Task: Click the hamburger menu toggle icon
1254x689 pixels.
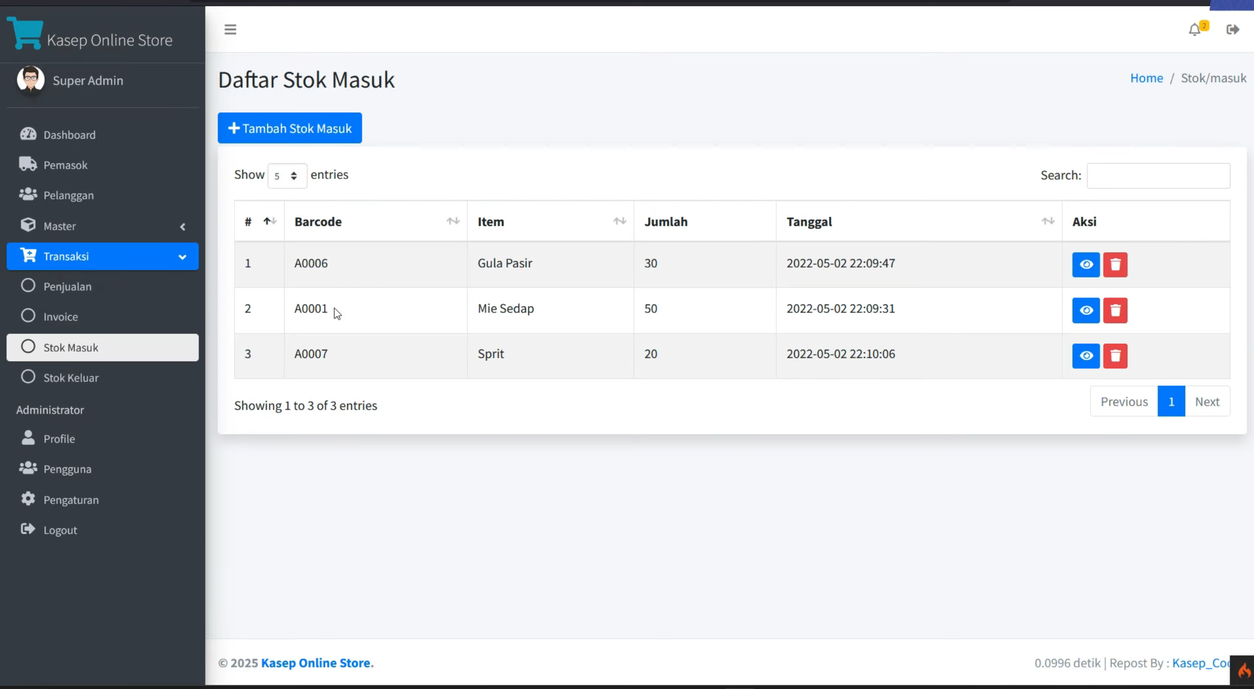Action: pyautogui.click(x=230, y=30)
